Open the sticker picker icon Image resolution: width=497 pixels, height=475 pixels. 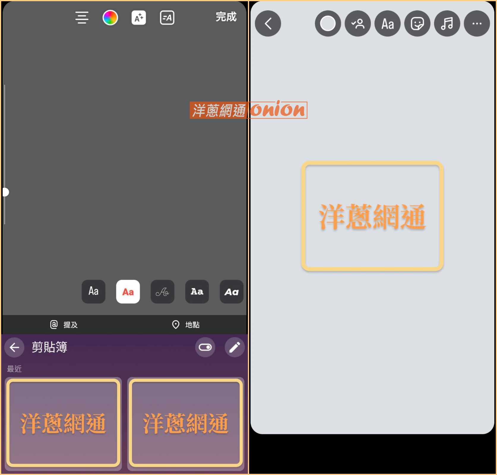point(417,24)
